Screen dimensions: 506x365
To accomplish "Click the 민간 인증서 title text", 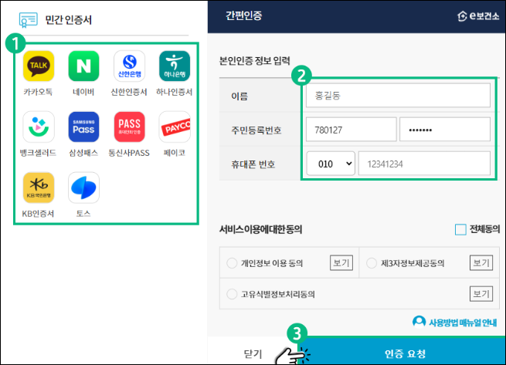I will point(69,20).
